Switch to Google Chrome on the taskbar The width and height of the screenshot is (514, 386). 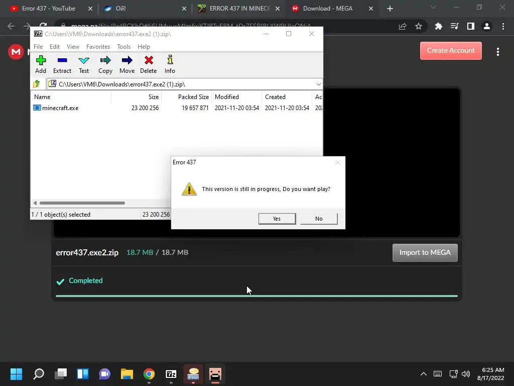[149, 374]
